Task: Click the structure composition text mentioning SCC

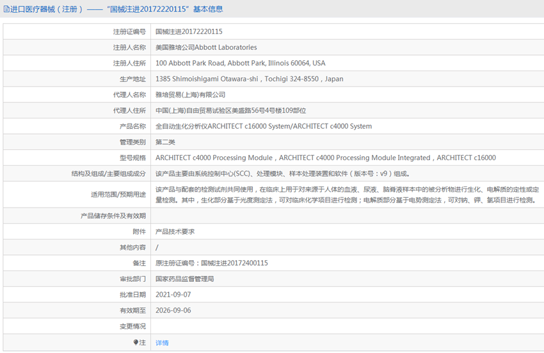Action: 282,174
